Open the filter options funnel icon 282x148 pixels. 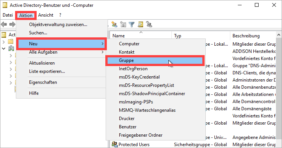coord(132,24)
